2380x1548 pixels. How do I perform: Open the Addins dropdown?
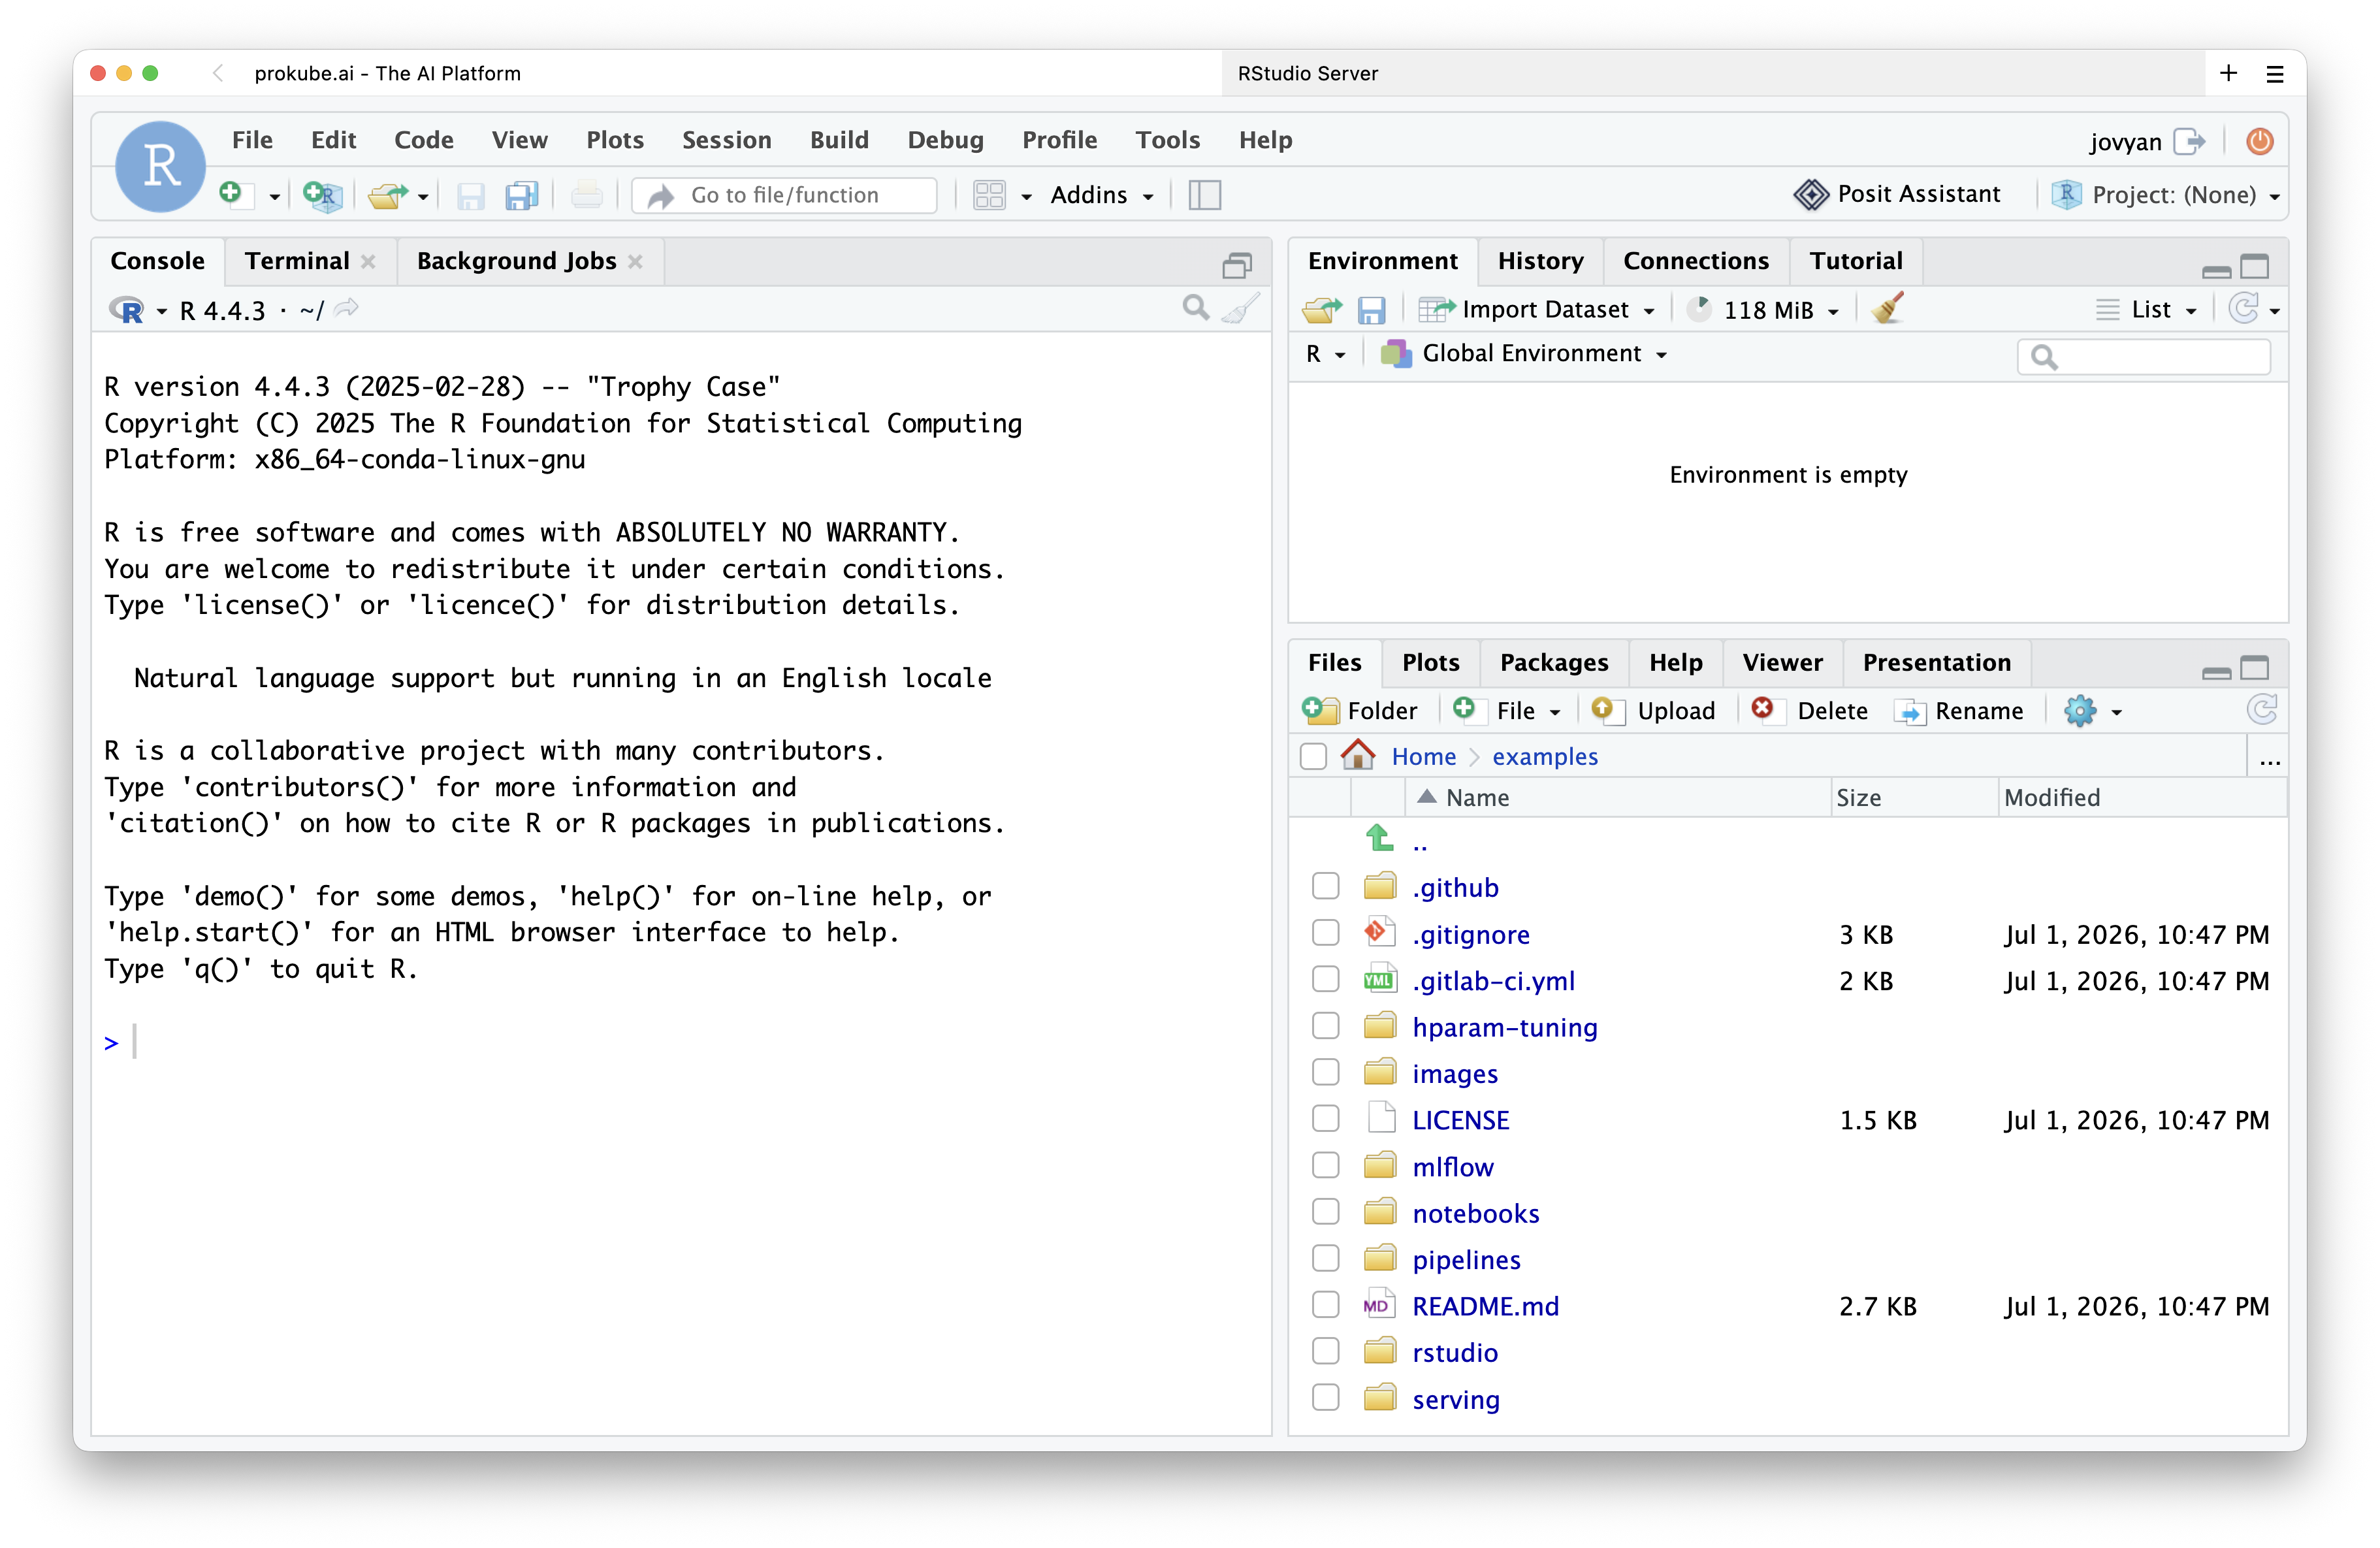[x=1102, y=195]
